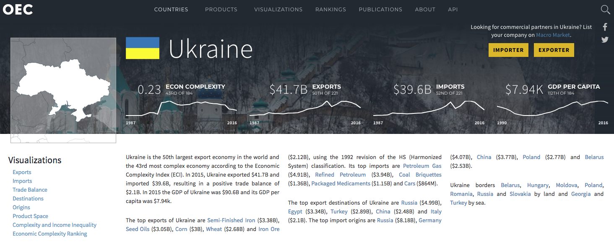Click the $41.7B exports value

click(x=289, y=90)
